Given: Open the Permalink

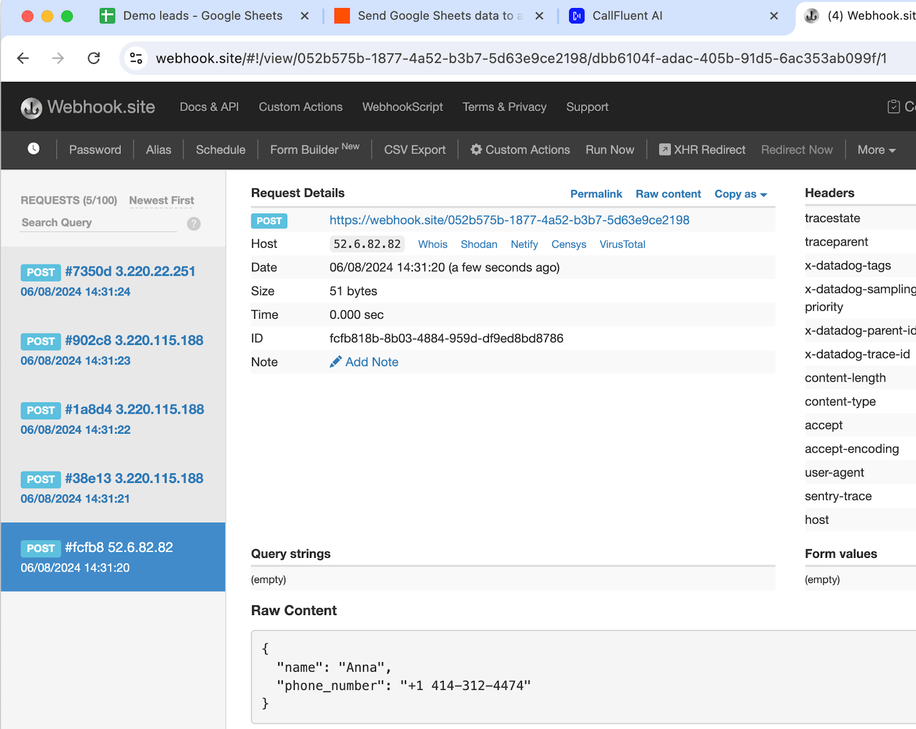Looking at the screenshot, I should tap(596, 194).
